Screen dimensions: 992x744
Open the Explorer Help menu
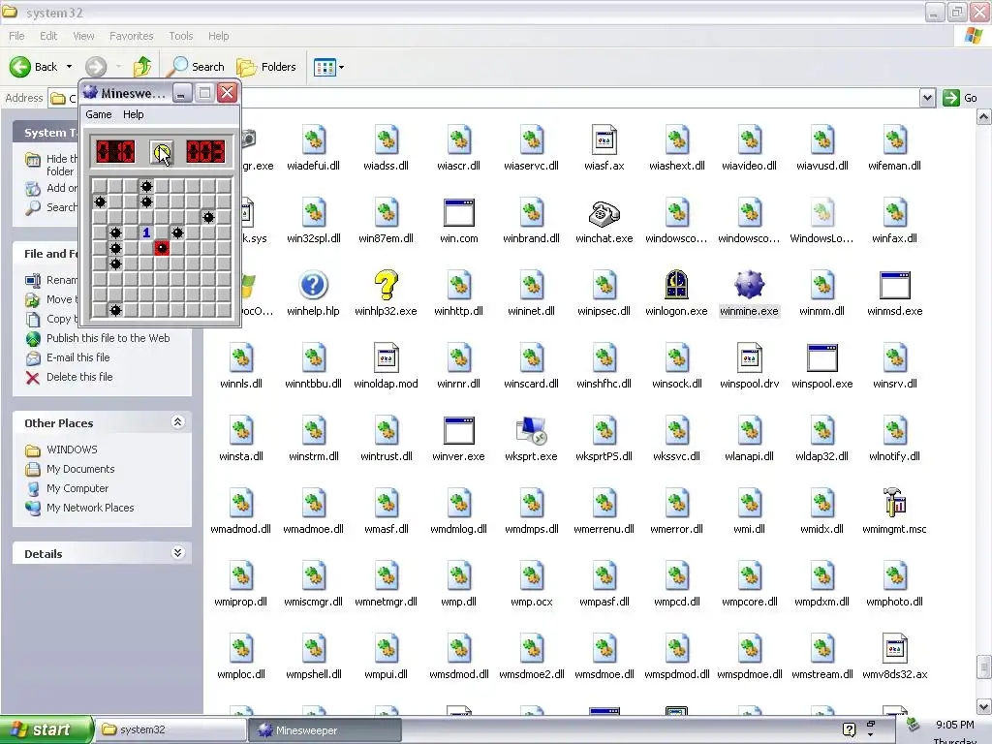point(218,36)
